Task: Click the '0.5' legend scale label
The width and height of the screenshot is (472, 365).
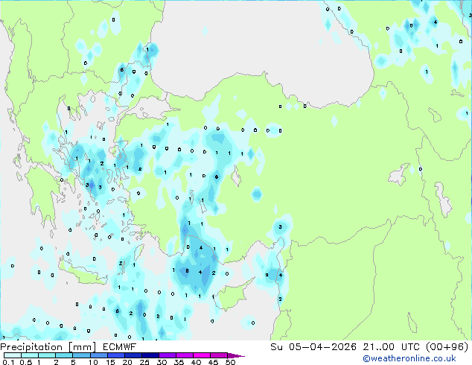Action: [x=26, y=362]
